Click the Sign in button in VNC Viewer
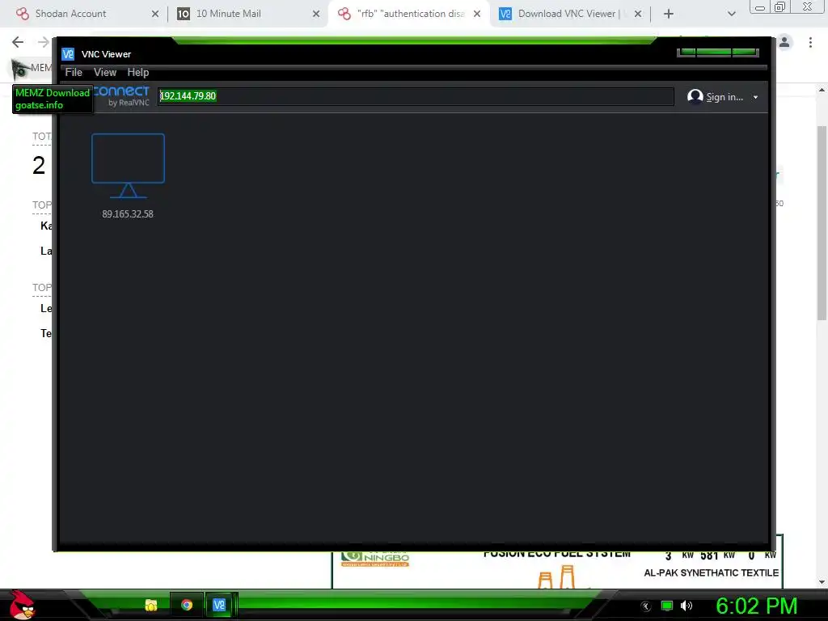This screenshot has height=621, width=828. [716, 97]
